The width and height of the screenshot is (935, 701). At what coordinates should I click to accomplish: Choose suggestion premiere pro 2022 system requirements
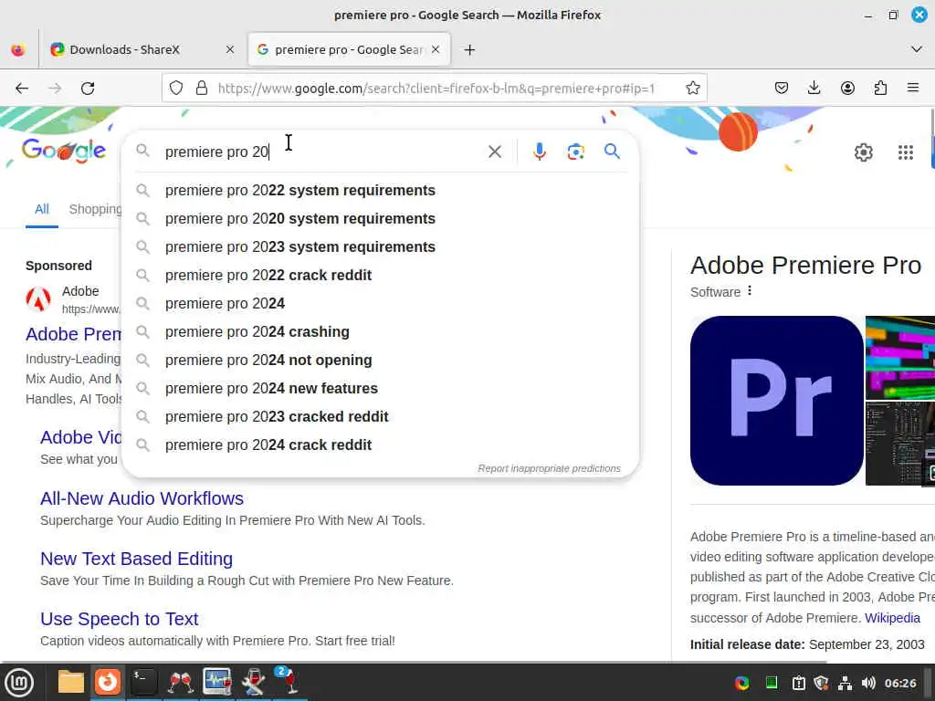pyautogui.click(x=381, y=190)
